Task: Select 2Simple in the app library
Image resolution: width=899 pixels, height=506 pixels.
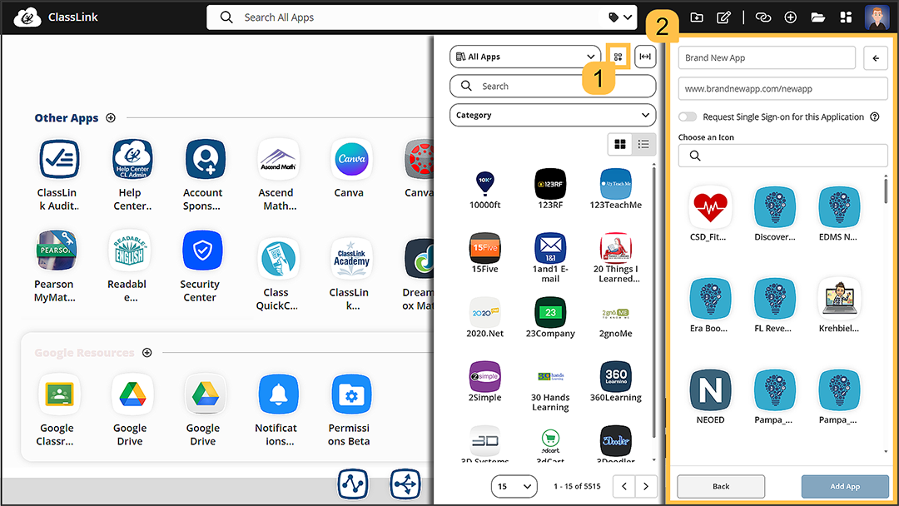Action: point(485,376)
